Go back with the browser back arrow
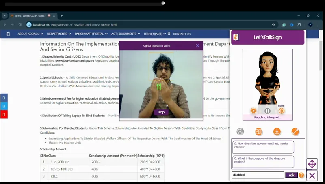Image resolution: width=325 pixels, height=184 pixels. click(5, 25)
